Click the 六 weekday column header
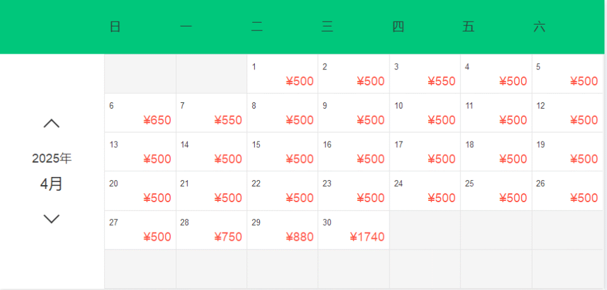This screenshot has width=607, height=290. (539, 27)
